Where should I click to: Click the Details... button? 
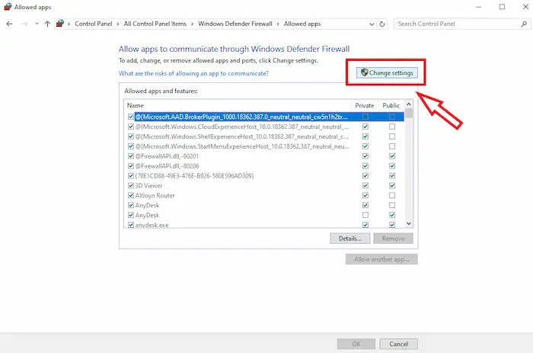pos(349,239)
